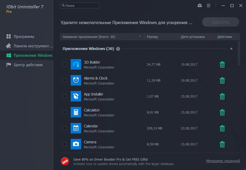
Task: Click the 3D Builder app icon
Action: (x=76, y=64)
